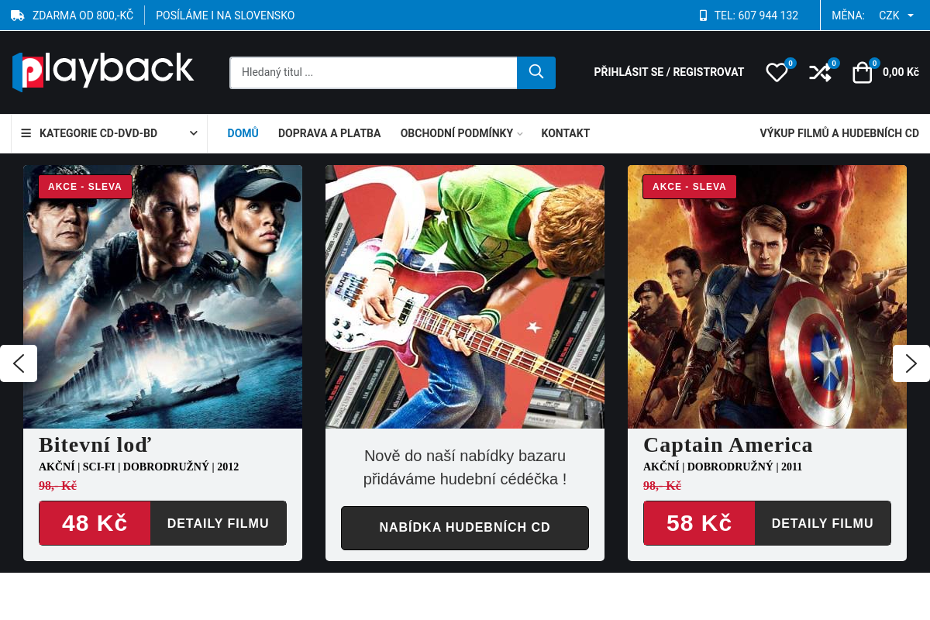Go to previous slide with left arrow
Screen dimensions: 930x620
point(19,363)
